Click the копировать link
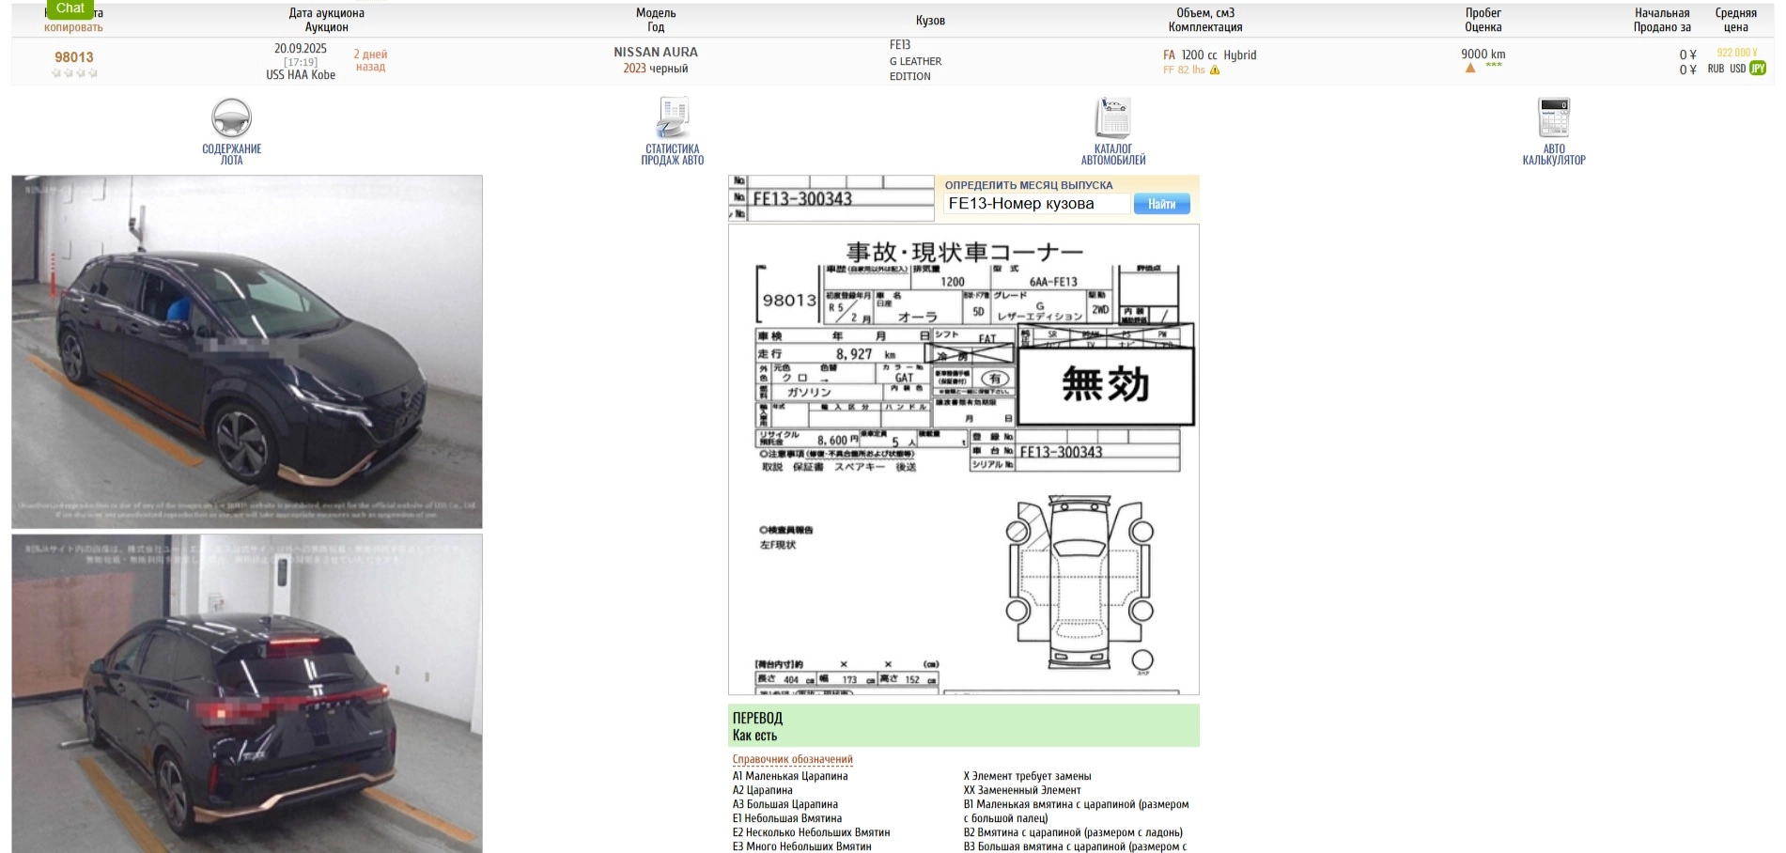This screenshot has height=853, width=1786. (73, 27)
